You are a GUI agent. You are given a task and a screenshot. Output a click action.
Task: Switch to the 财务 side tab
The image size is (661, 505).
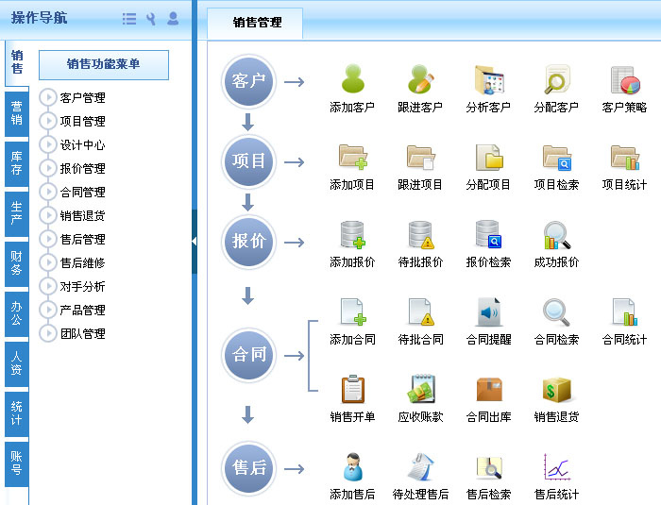(16, 262)
